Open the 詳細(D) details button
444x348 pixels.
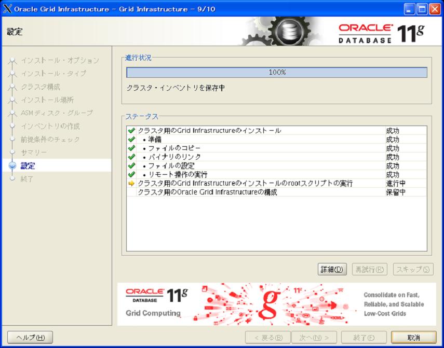tap(332, 269)
